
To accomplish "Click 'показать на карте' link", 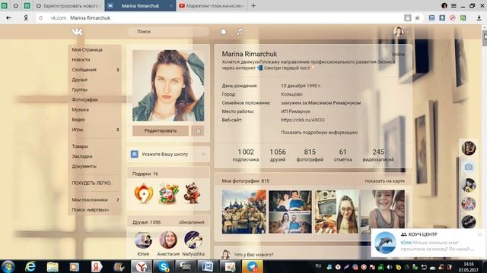I will (x=384, y=180).
